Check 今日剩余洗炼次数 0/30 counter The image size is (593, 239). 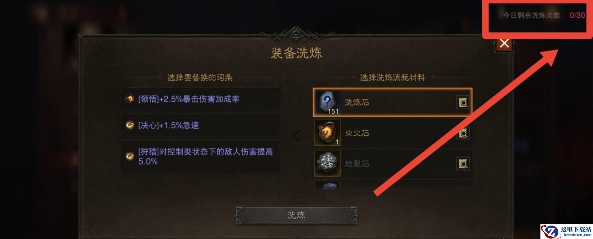[544, 15]
